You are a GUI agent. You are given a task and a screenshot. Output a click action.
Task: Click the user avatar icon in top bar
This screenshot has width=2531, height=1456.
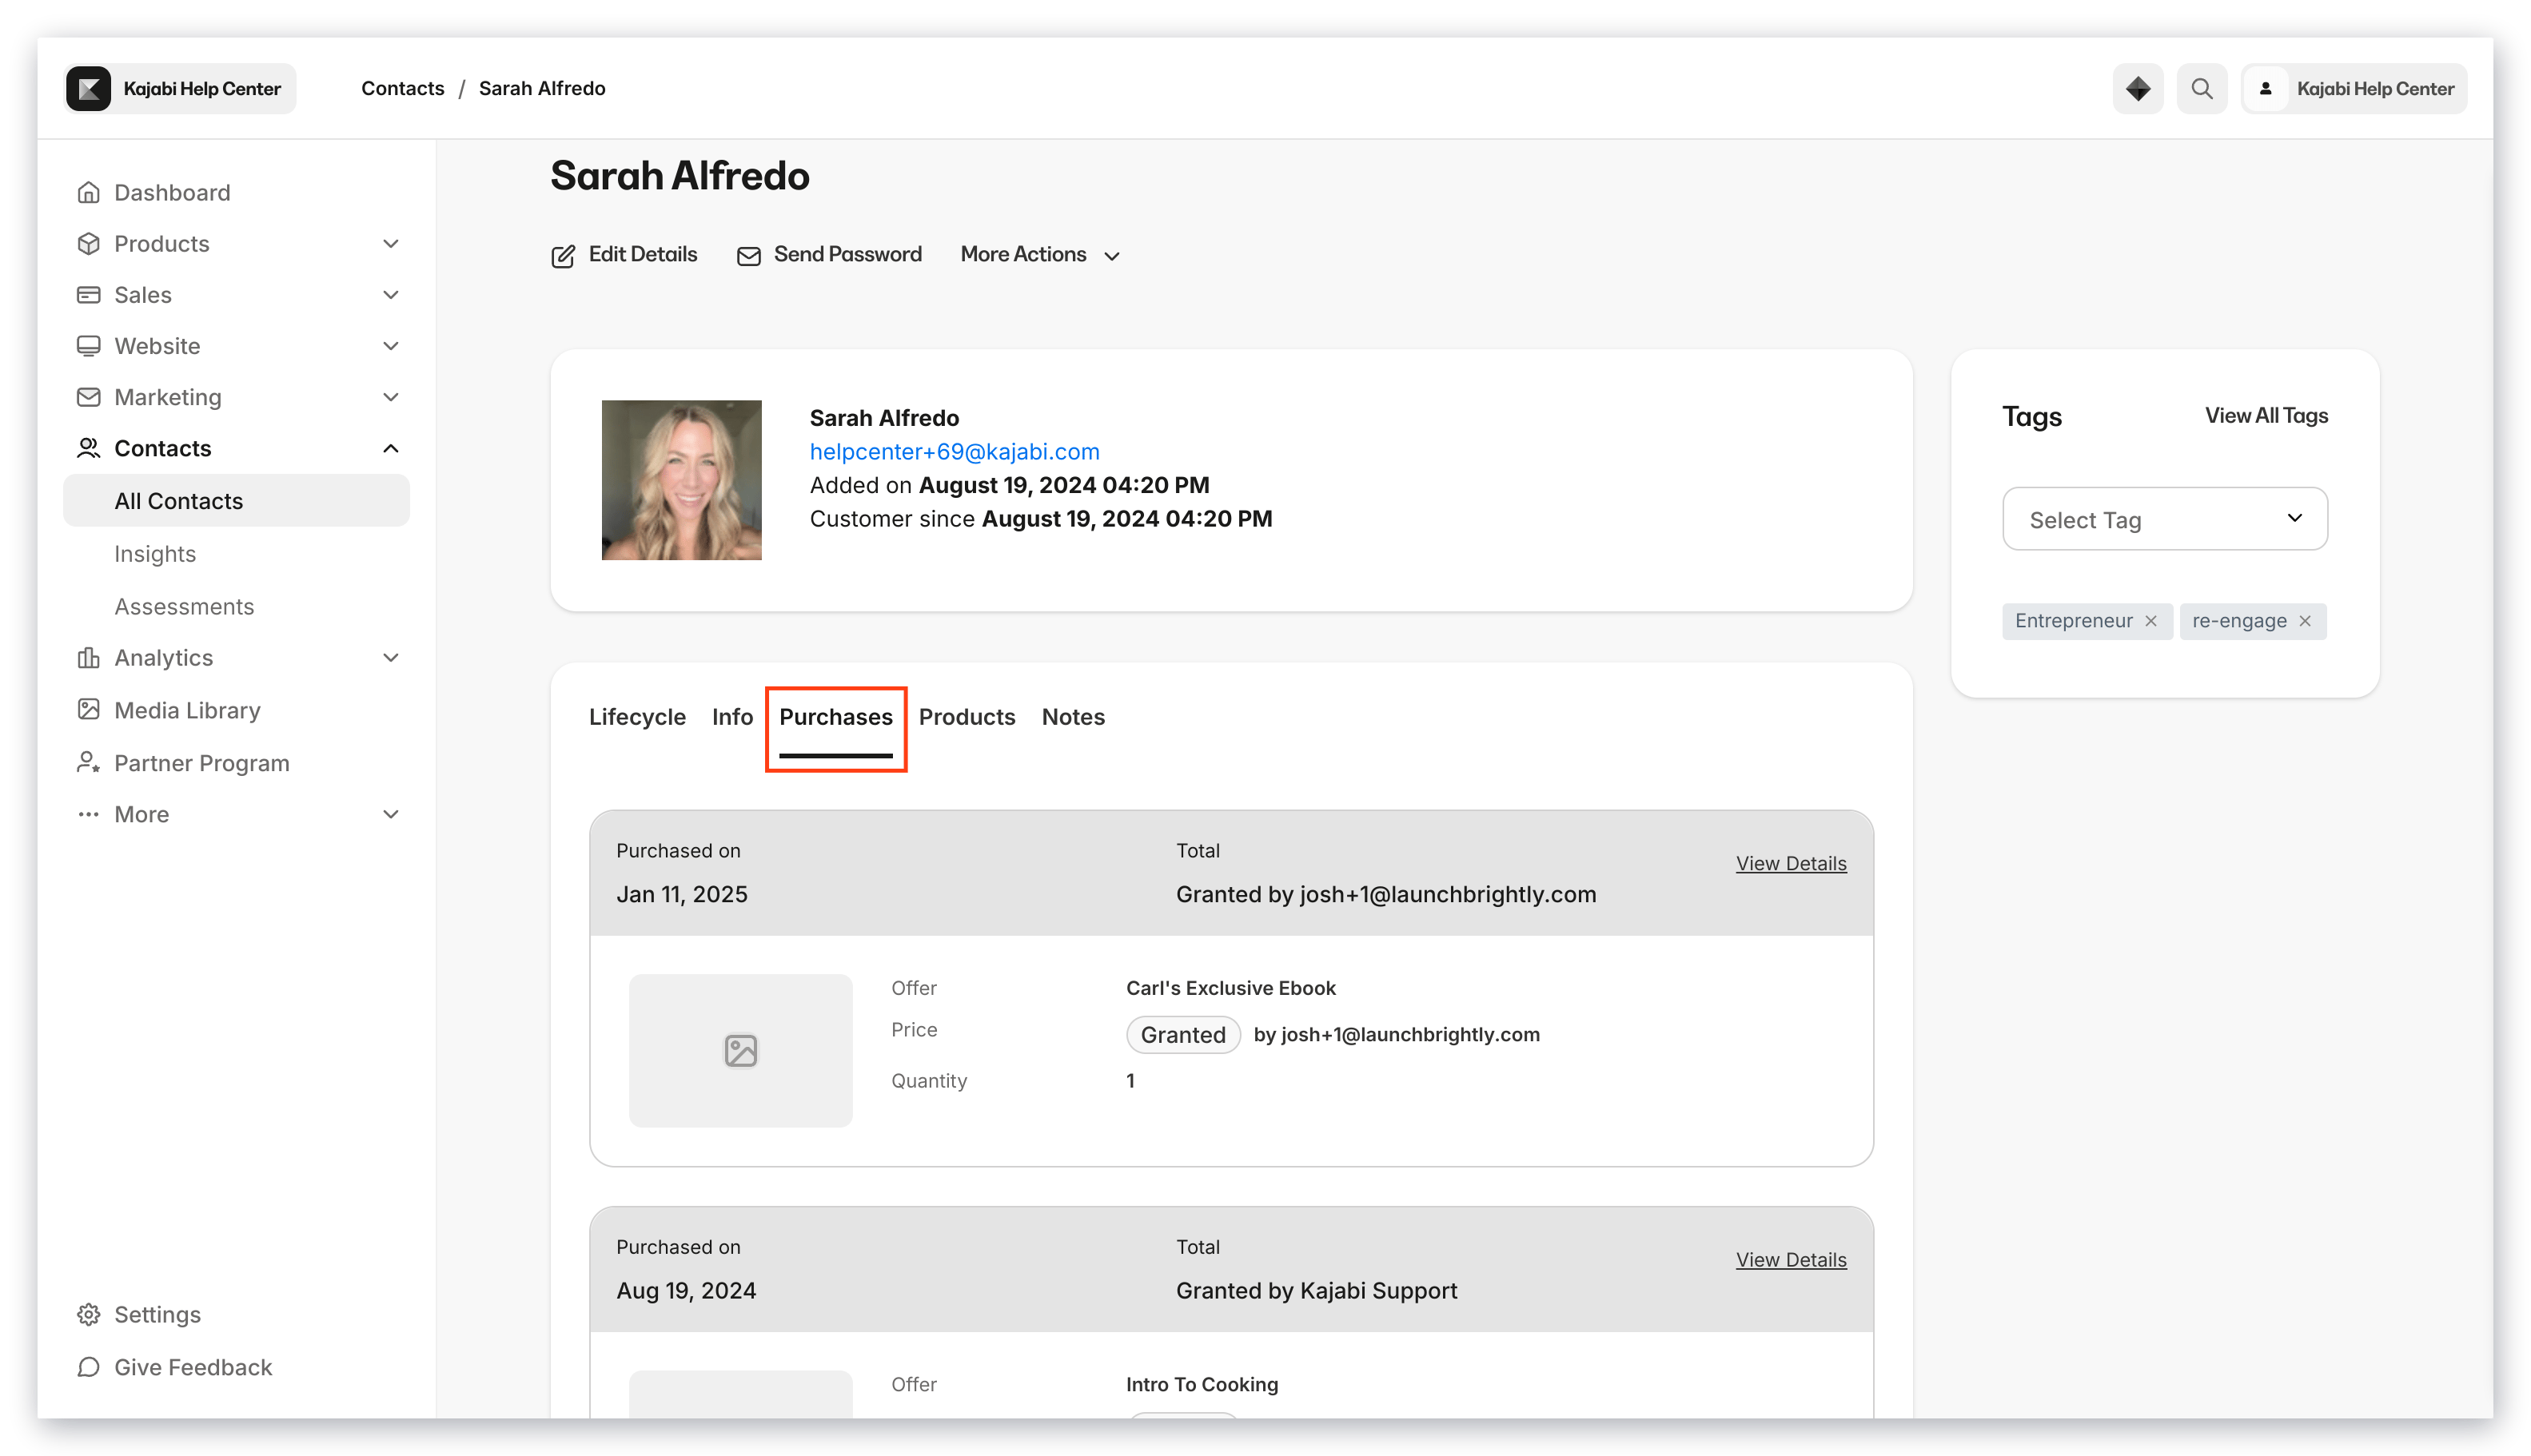pyautogui.click(x=2265, y=88)
